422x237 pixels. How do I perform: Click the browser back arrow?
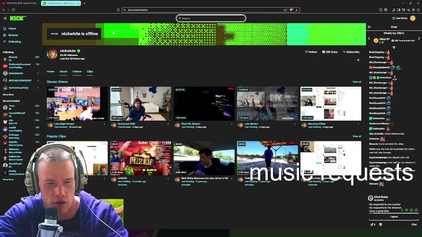point(4,10)
